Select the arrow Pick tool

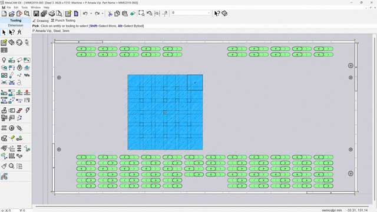[x=4, y=32]
